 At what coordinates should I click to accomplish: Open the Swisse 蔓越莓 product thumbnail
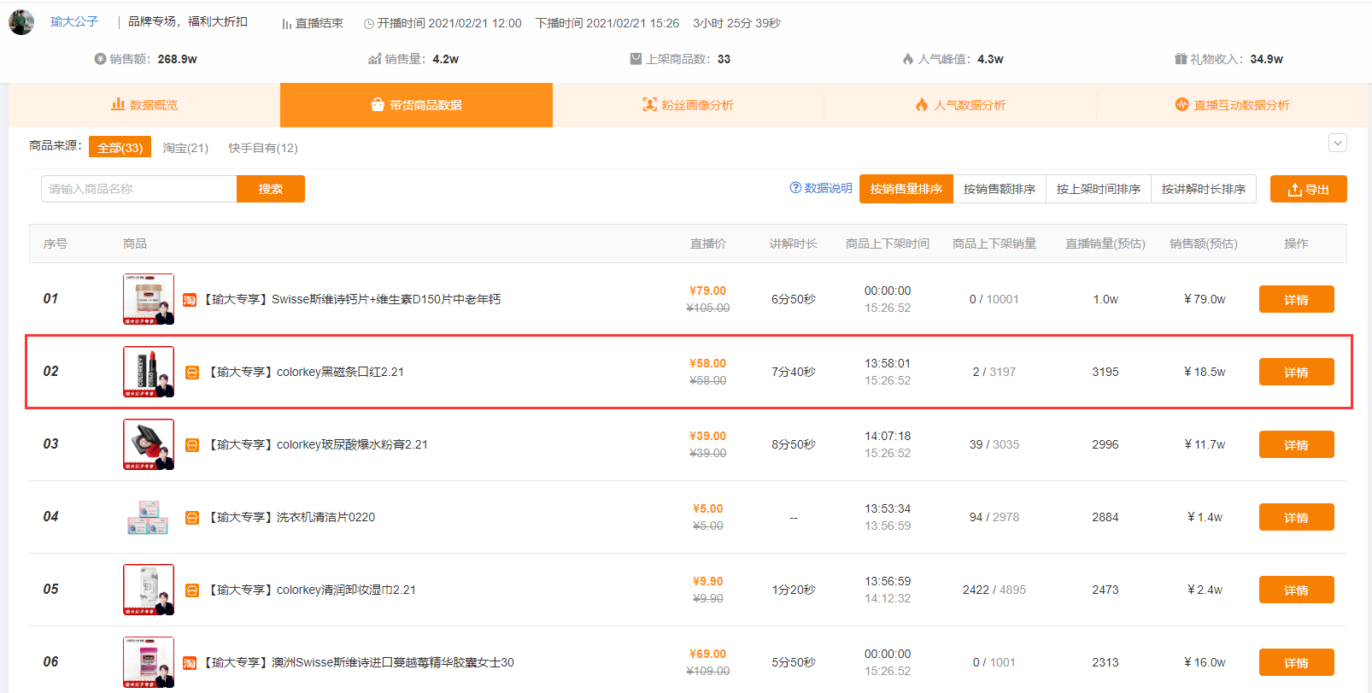(149, 662)
